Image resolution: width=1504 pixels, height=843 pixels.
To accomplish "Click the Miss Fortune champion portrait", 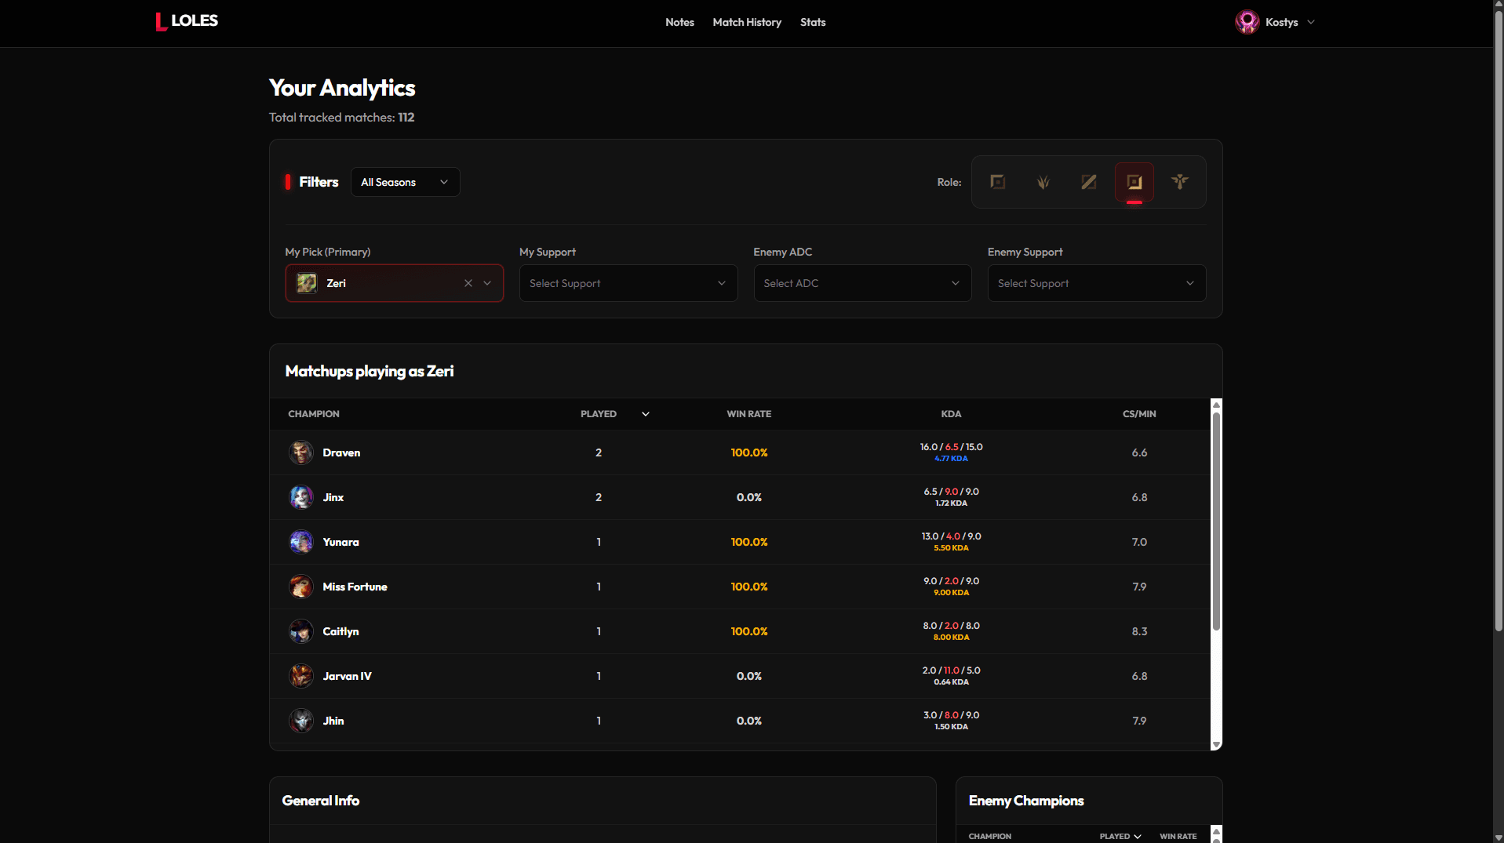I will click(x=301, y=587).
